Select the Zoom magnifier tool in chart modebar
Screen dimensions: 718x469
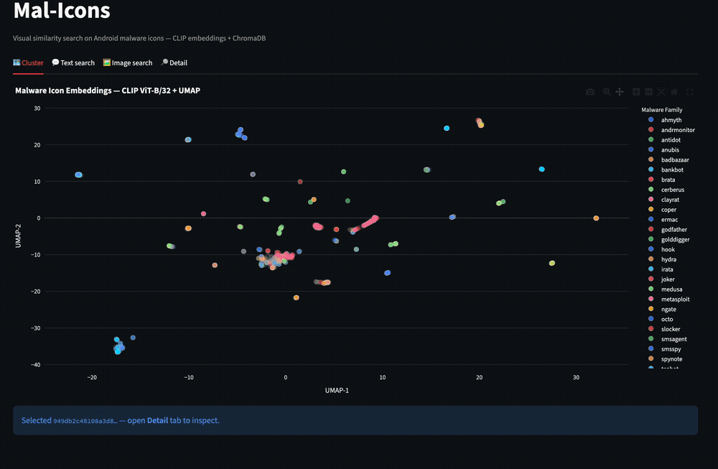pos(607,92)
